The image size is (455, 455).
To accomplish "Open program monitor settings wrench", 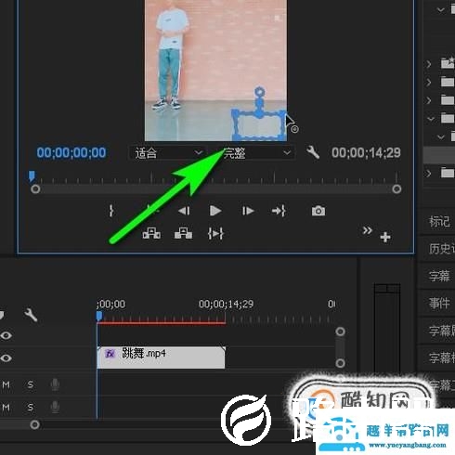I will point(313,152).
